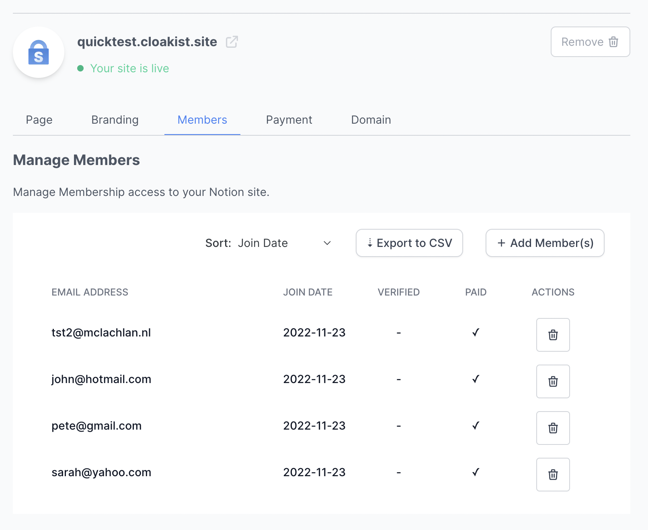The height and width of the screenshot is (530, 648).
Task: Remove pete@gmail.com using the trash icon
Action: coord(553,428)
